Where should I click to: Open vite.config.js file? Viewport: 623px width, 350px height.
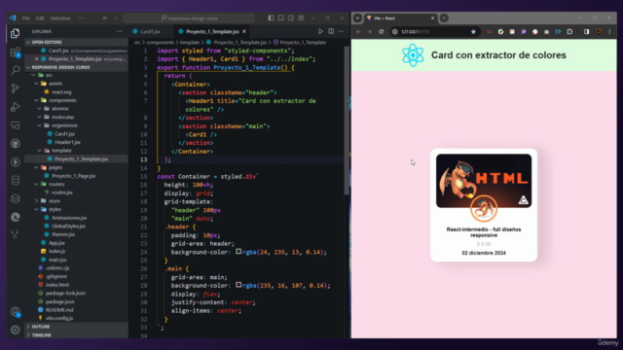pos(59,318)
